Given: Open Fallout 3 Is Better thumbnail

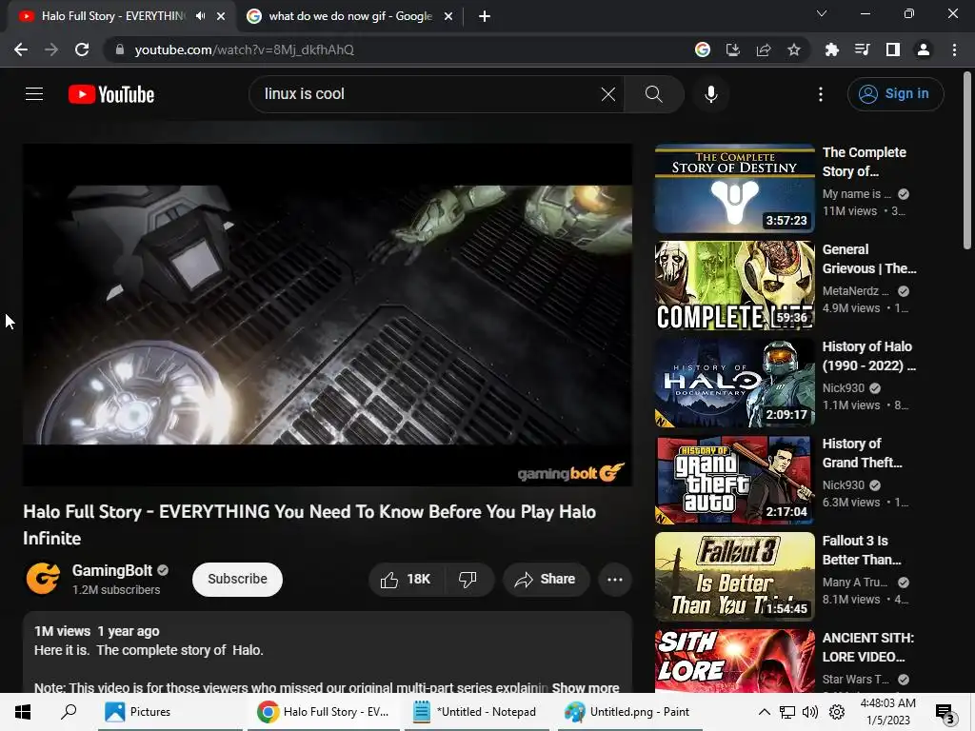Looking at the screenshot, I should click(x=734, y=576).
